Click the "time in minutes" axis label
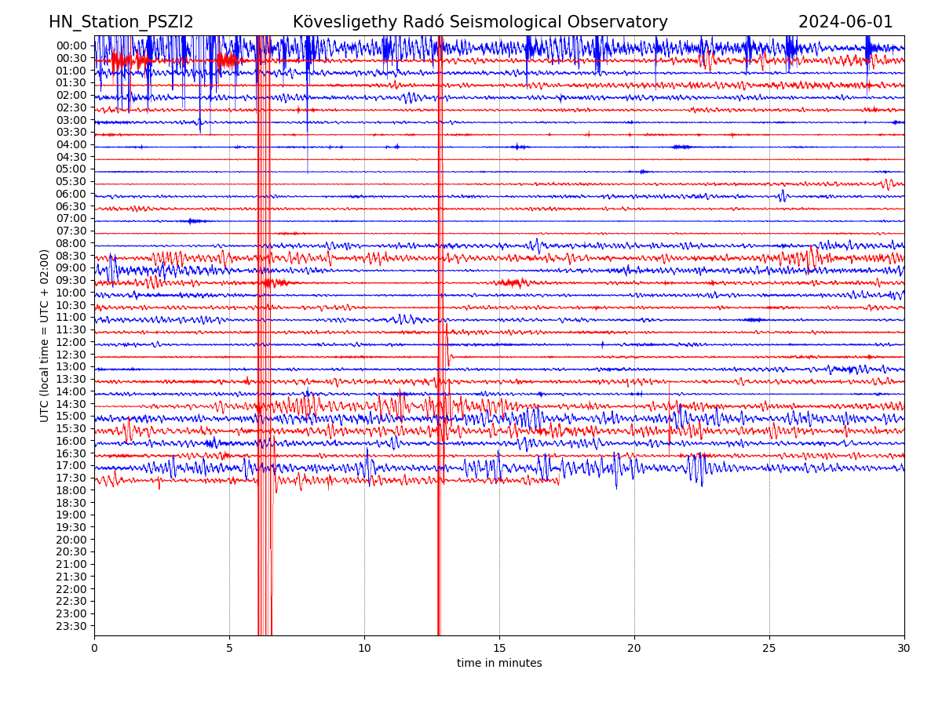This screenshot has height=706, width=942. pos(499,664)
